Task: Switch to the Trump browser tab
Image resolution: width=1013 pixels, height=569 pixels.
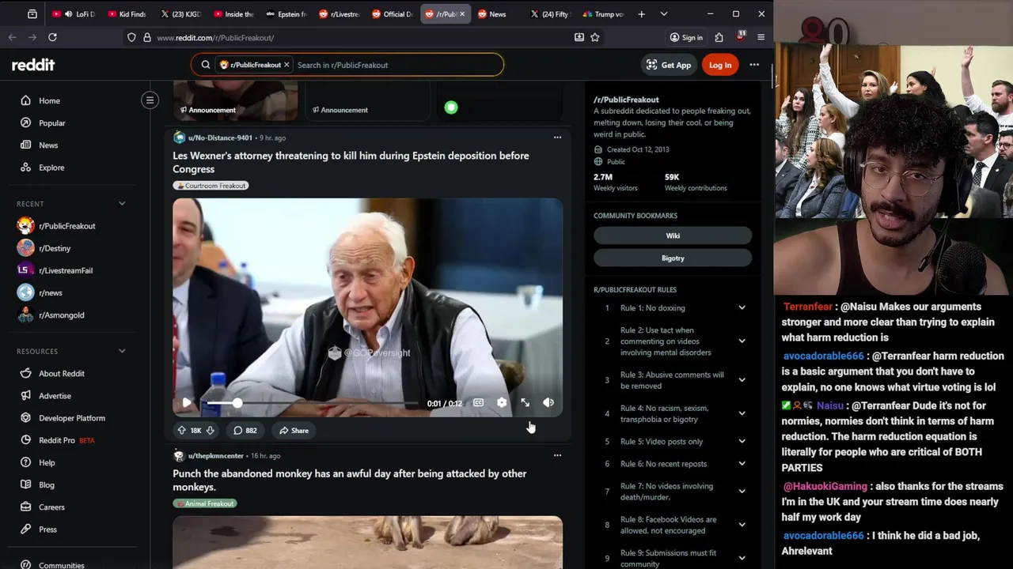Action: pos(603,14)
